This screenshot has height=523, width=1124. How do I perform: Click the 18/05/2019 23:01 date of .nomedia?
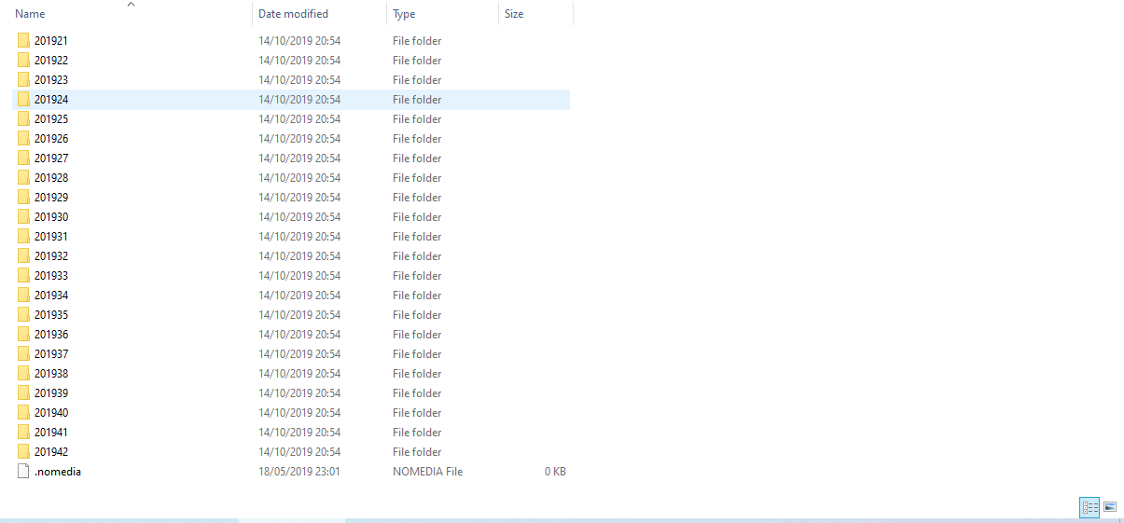point(299,472)
